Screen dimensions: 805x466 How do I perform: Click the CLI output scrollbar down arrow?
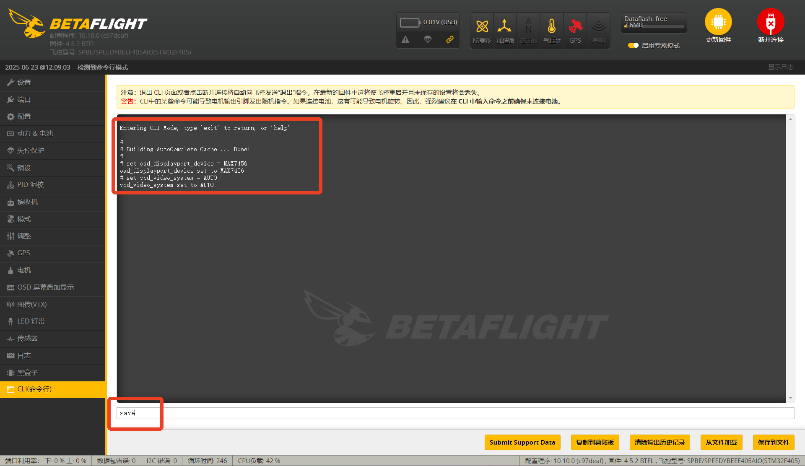[790, 398]
